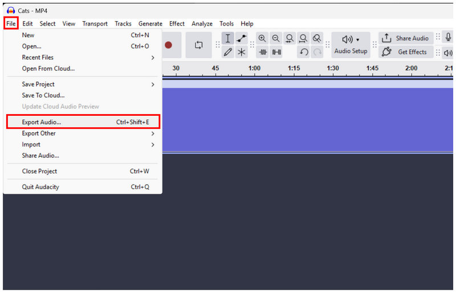Click the Zoom In magnifier
Viewport: 456px width, 293px height.
(262, 38)
